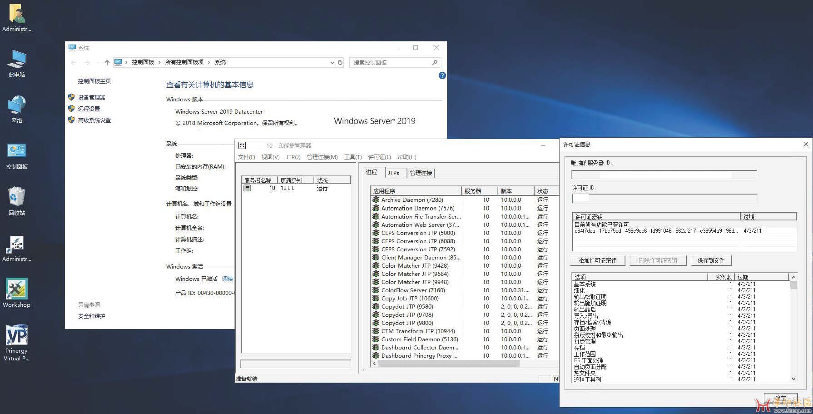This screenshot has width=813, height=414.
Task: Expand the breadcrumb chevron after 所有控制面板项
Action: point(209,63)
